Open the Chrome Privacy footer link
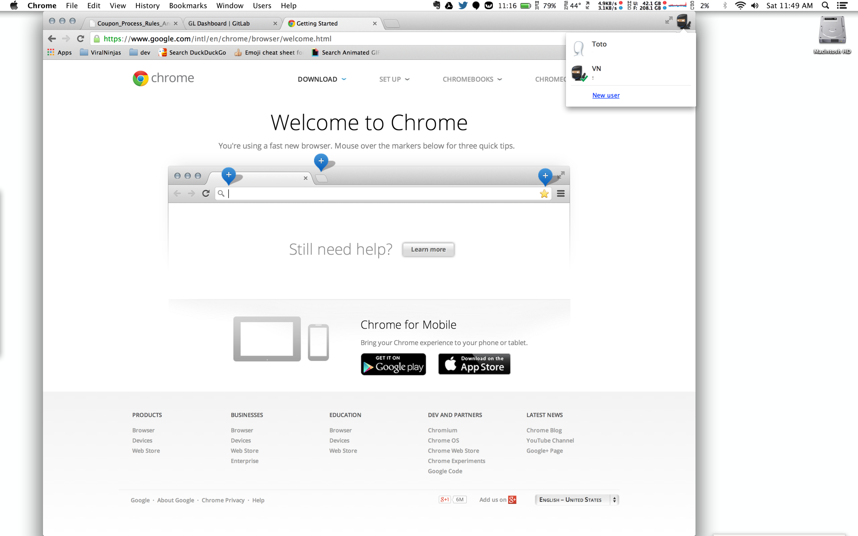 (223, 501)
